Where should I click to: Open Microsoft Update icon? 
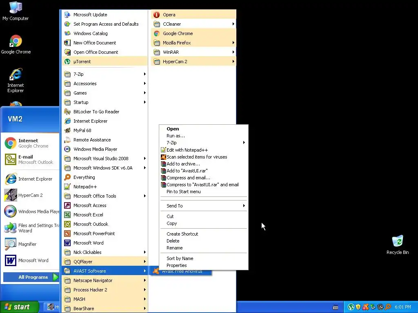67,15
